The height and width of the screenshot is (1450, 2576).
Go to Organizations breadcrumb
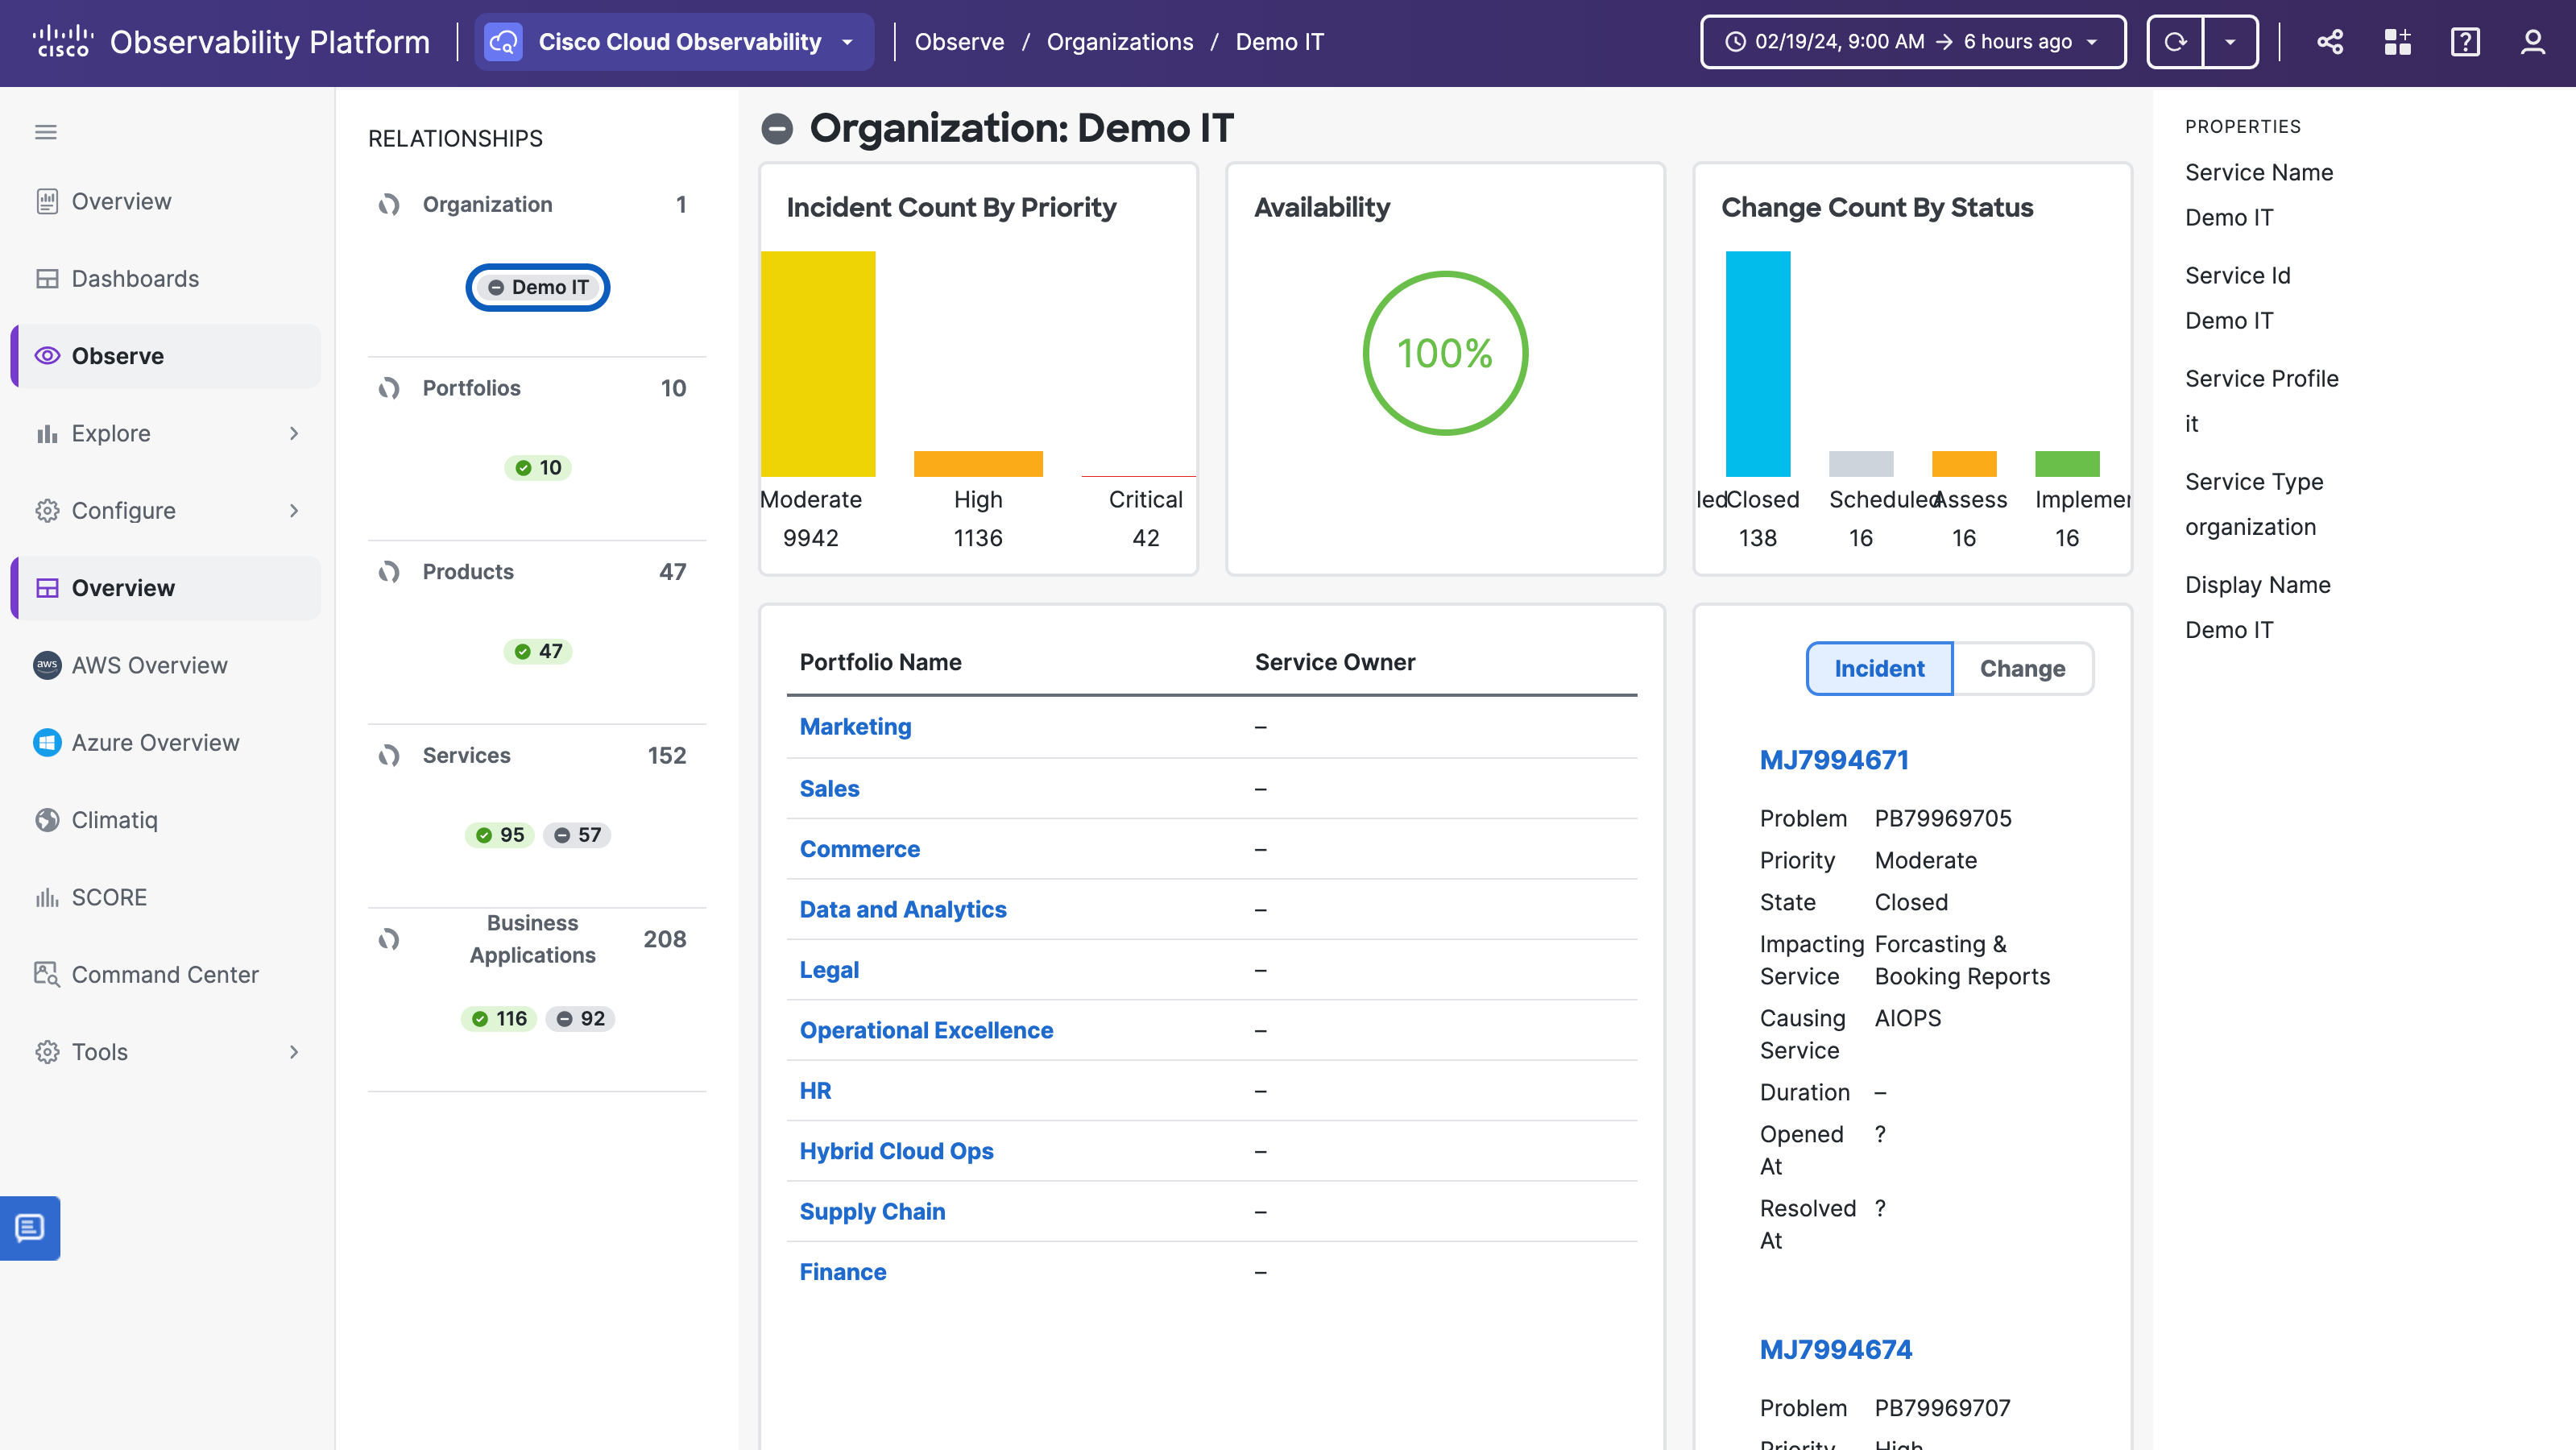point(1120,42)
